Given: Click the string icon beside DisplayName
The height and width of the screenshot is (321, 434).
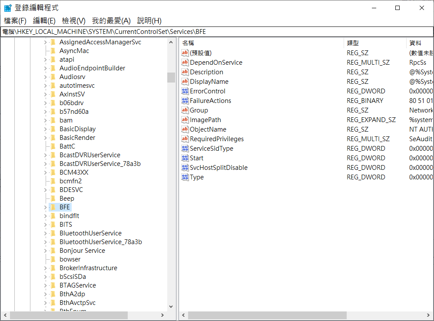Looking at the screenshot, I should click(185, 81).
